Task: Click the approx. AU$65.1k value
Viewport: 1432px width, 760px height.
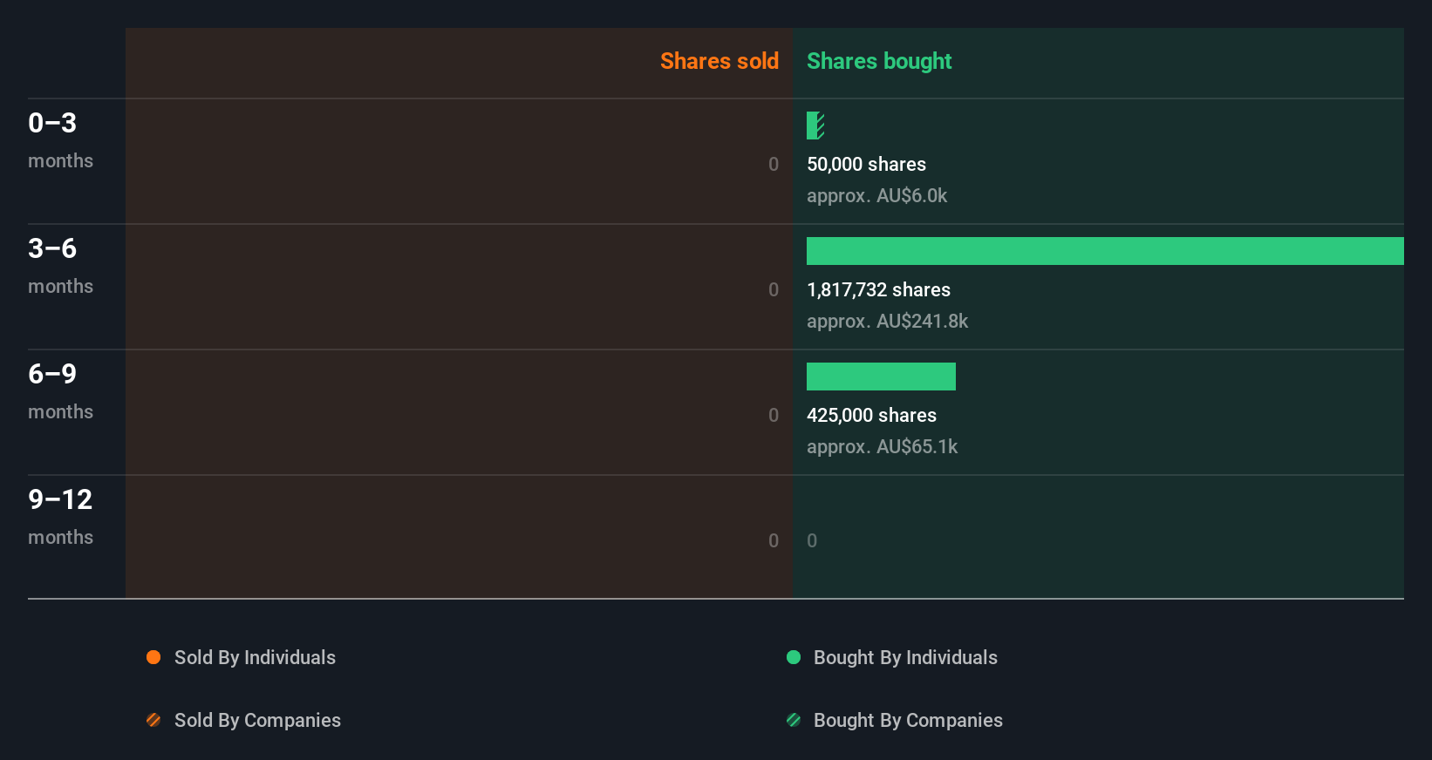Action: (882, 446)
